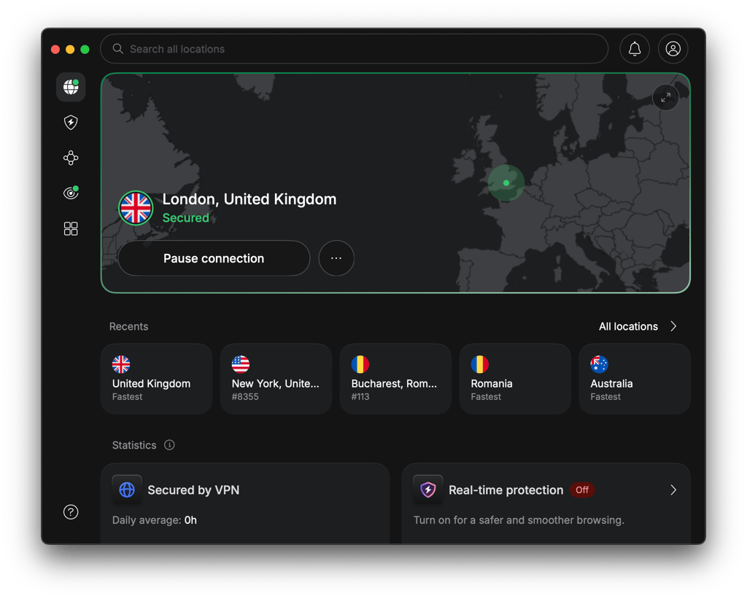Click the Recents heading
Screen dimensions: 747x599
tap(128, 326)
